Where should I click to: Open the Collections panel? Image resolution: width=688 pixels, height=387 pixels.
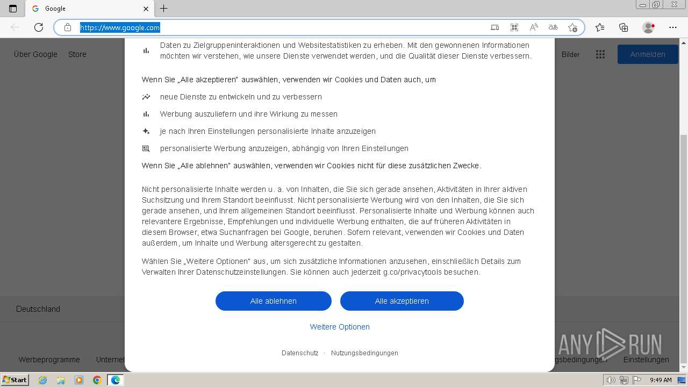pos(623,27)
